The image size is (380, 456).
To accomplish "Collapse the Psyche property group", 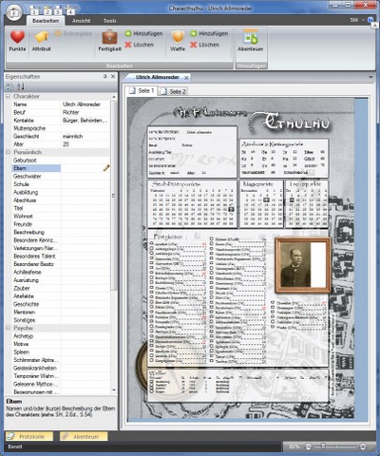I will click(8, 328).
